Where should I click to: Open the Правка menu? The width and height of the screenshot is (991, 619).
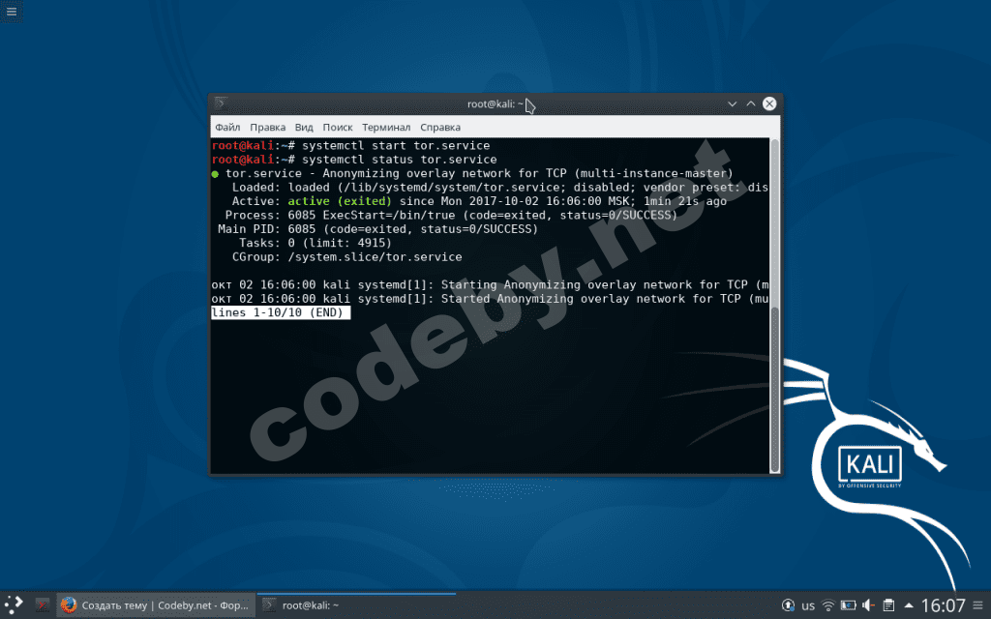click(x=267, y=127)
